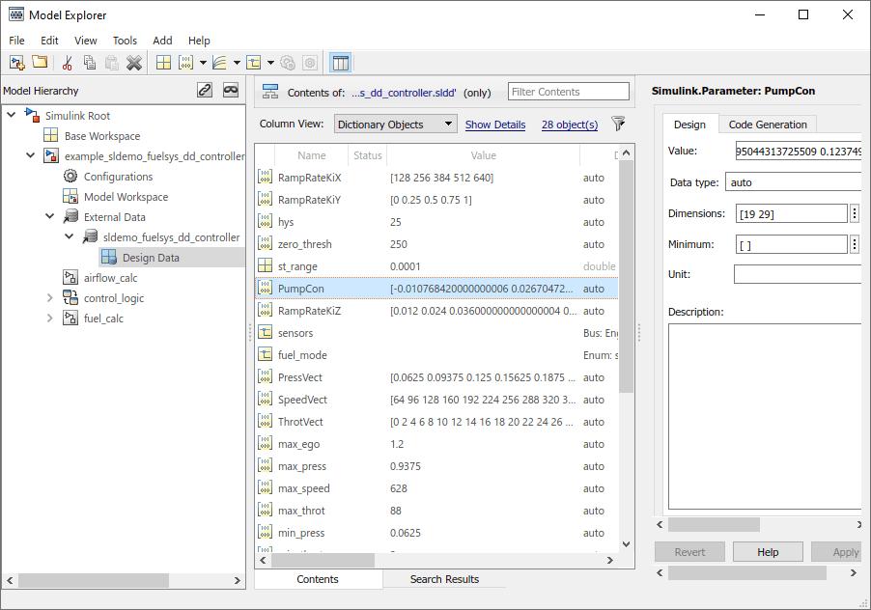The image size is (871, 610).
Task: Expand the fuel_calc tree node
Action: pyautogui.click(x=50, y=319)
